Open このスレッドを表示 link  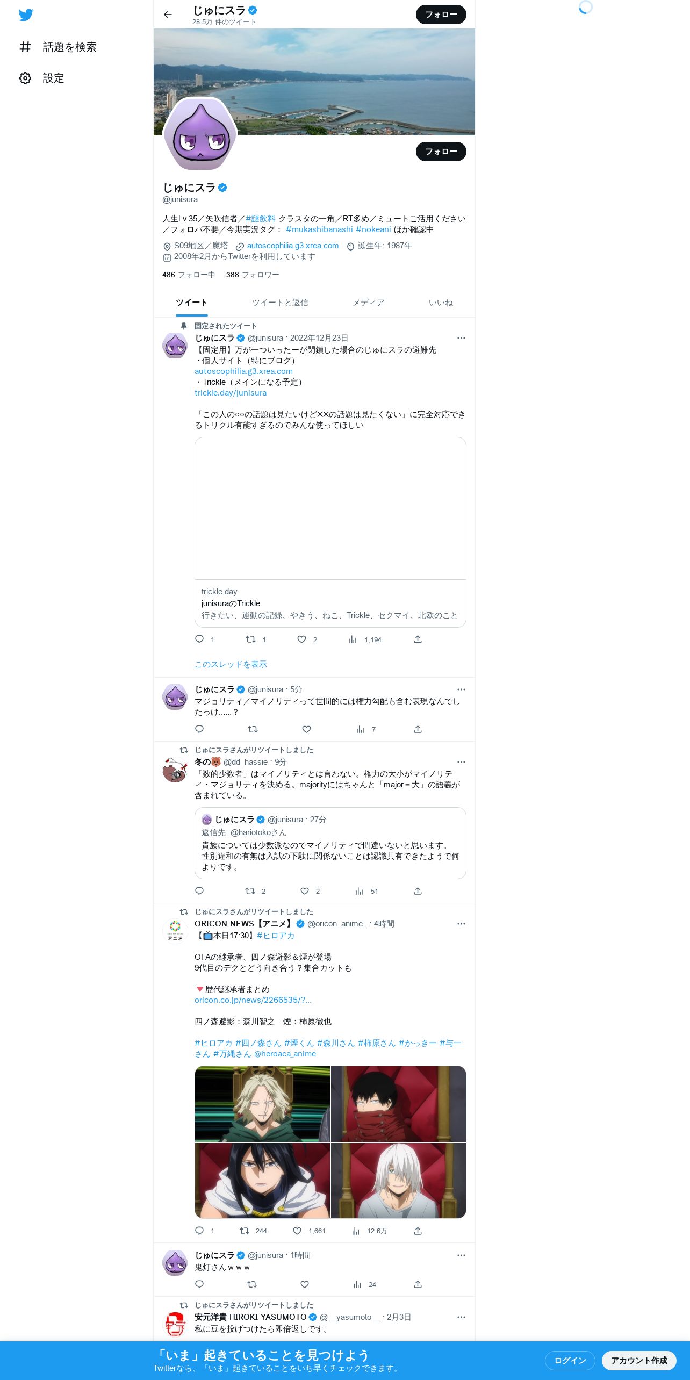point(231,664)
